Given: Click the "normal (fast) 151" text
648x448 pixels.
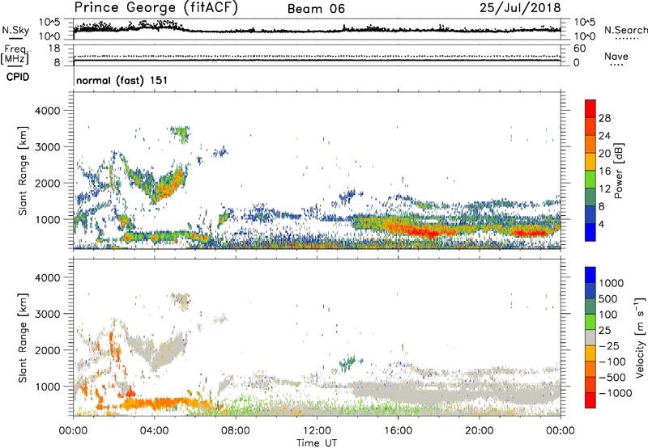Looking at the screenshot, I should pyautogui.click(x=122, y=80).
